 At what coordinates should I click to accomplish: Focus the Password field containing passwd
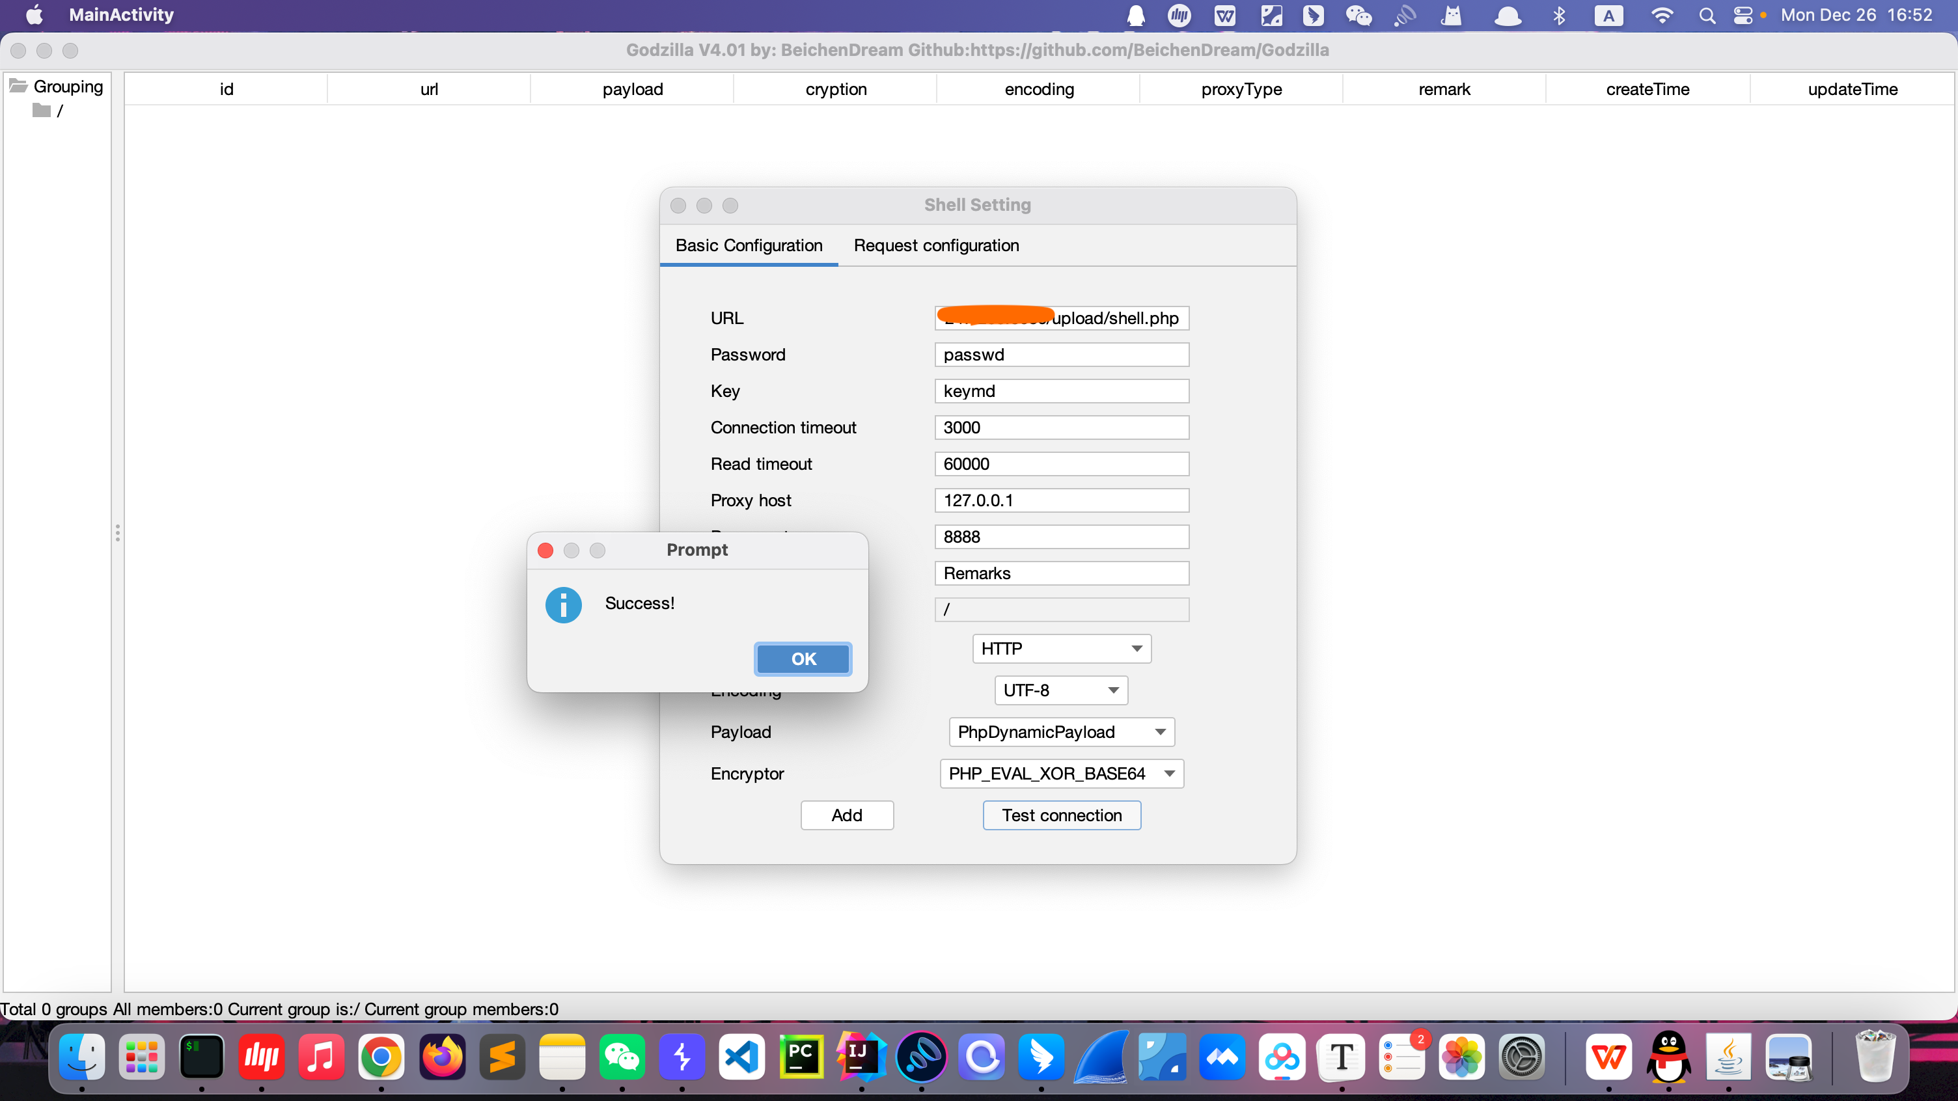tap(1061, 355)
